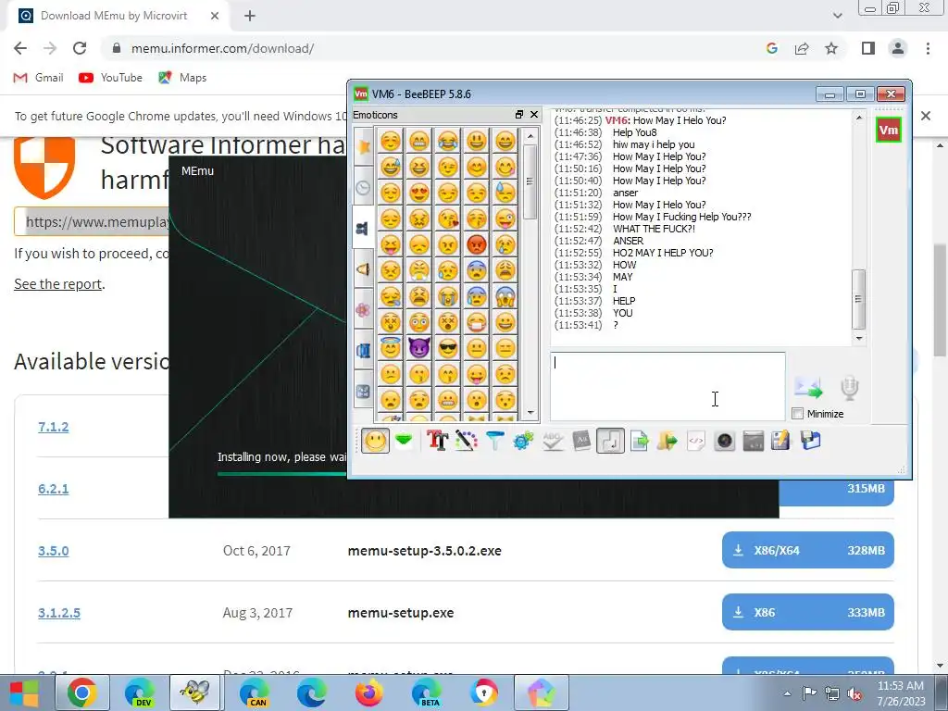This screenshot has width=948, height=711.
Task: Open the Gmail bookmark
Action: 39,78
